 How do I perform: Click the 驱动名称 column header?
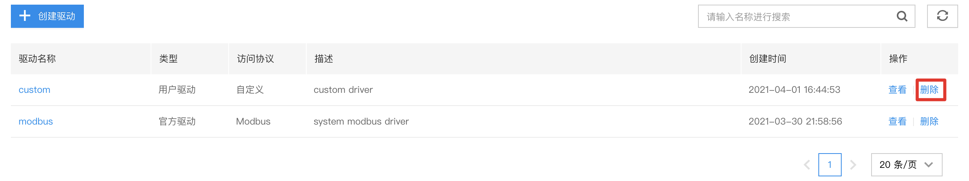37,59
